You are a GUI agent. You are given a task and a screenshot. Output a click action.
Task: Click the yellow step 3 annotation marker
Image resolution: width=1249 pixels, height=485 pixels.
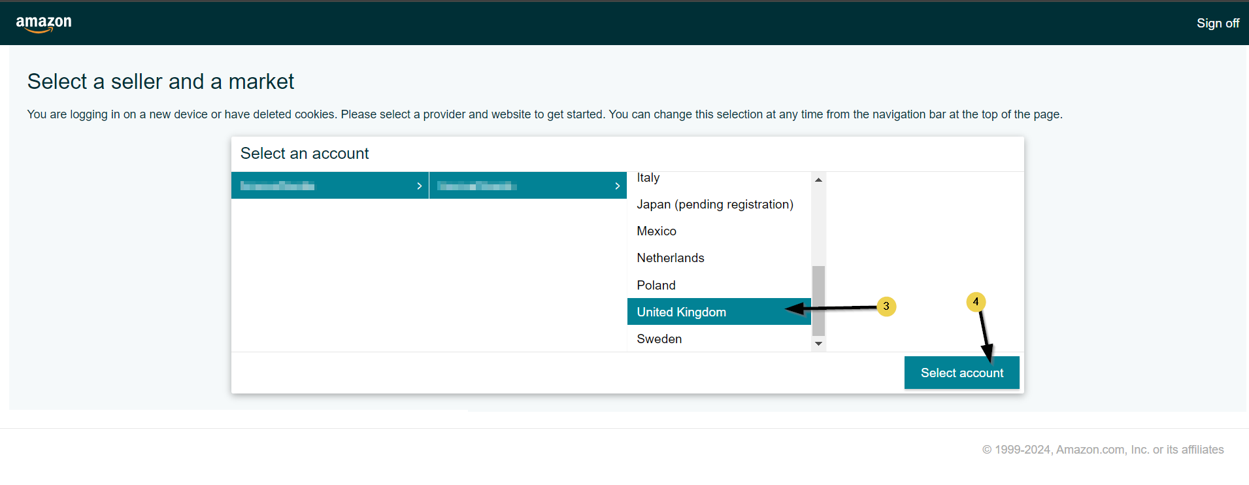click(x=886, y=307)
